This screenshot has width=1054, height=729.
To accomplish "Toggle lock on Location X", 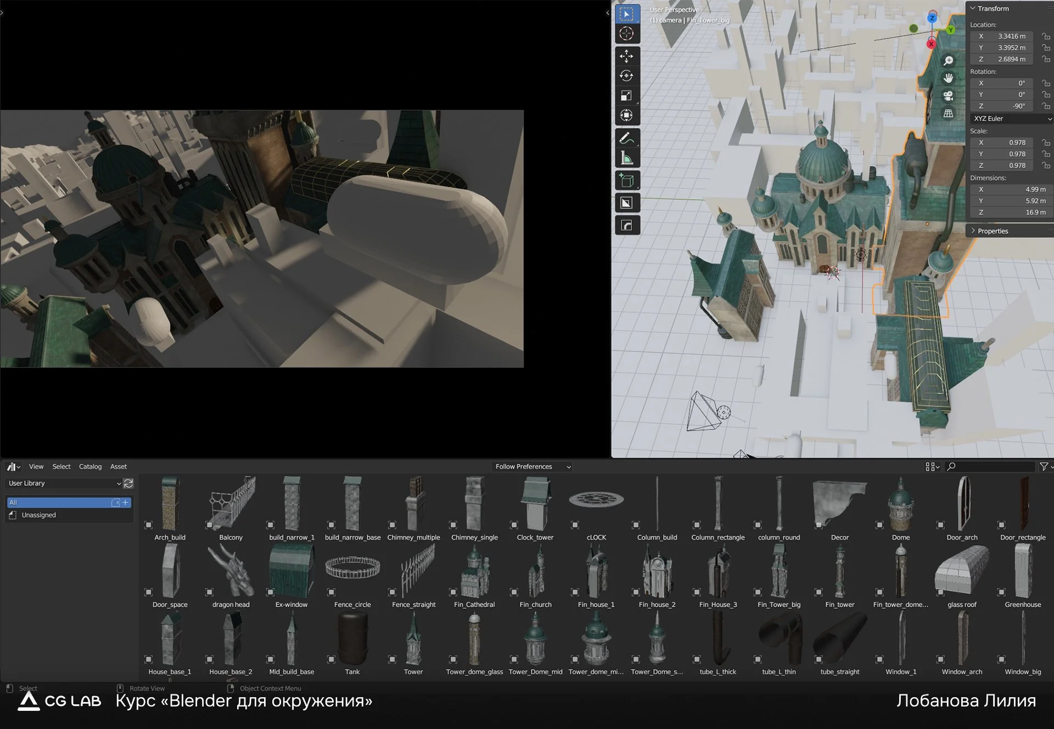I will [x=1046, y=36].
